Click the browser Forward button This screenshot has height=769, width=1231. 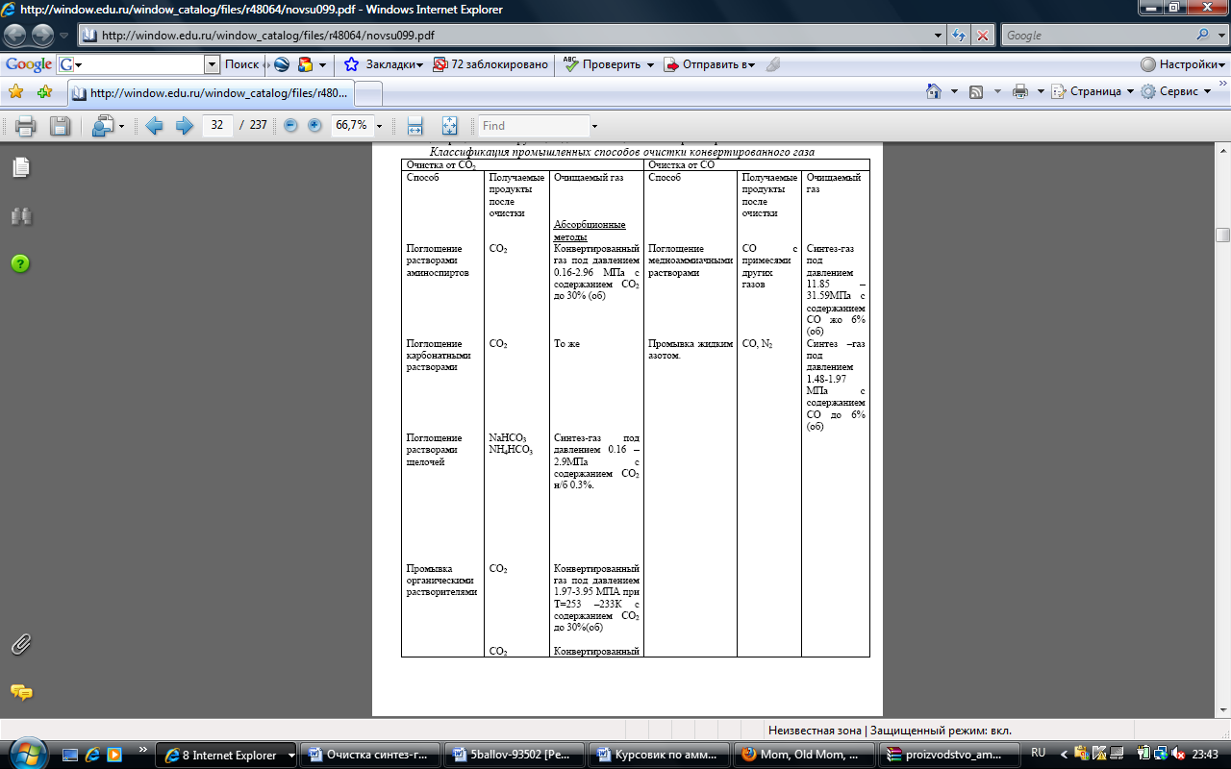(x=43, y=36)
